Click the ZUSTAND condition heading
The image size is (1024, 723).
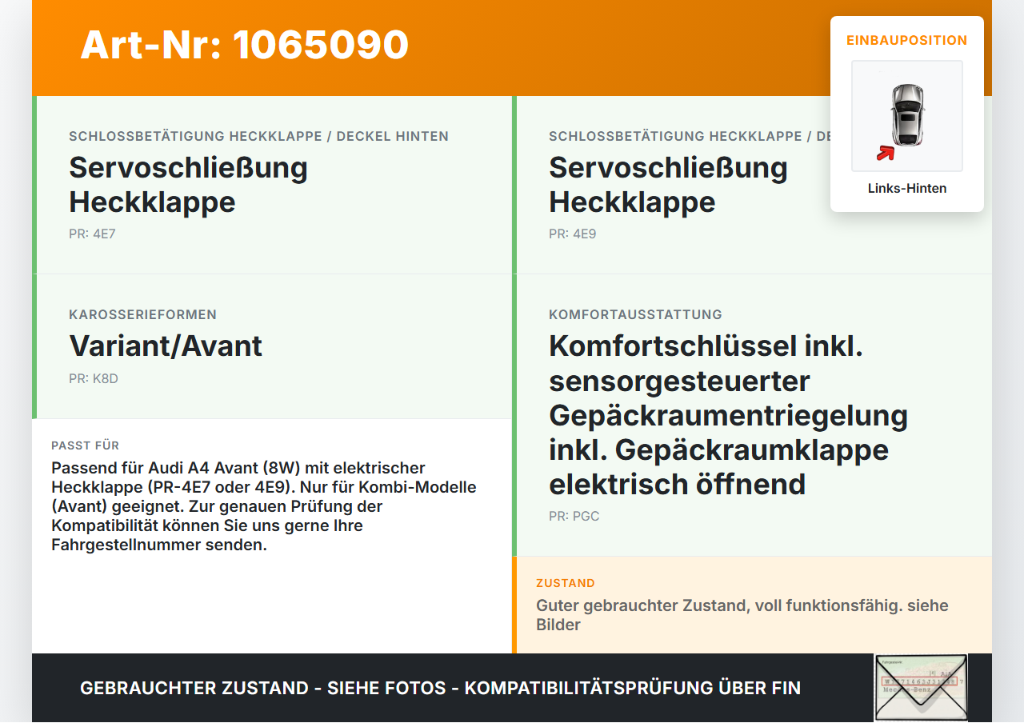click(566, 583)
